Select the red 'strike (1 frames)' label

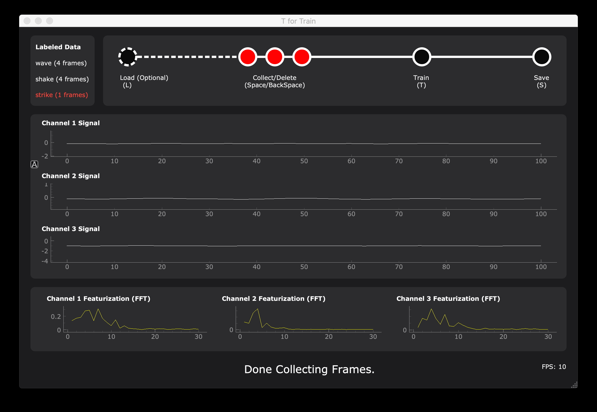pos(62,95)
